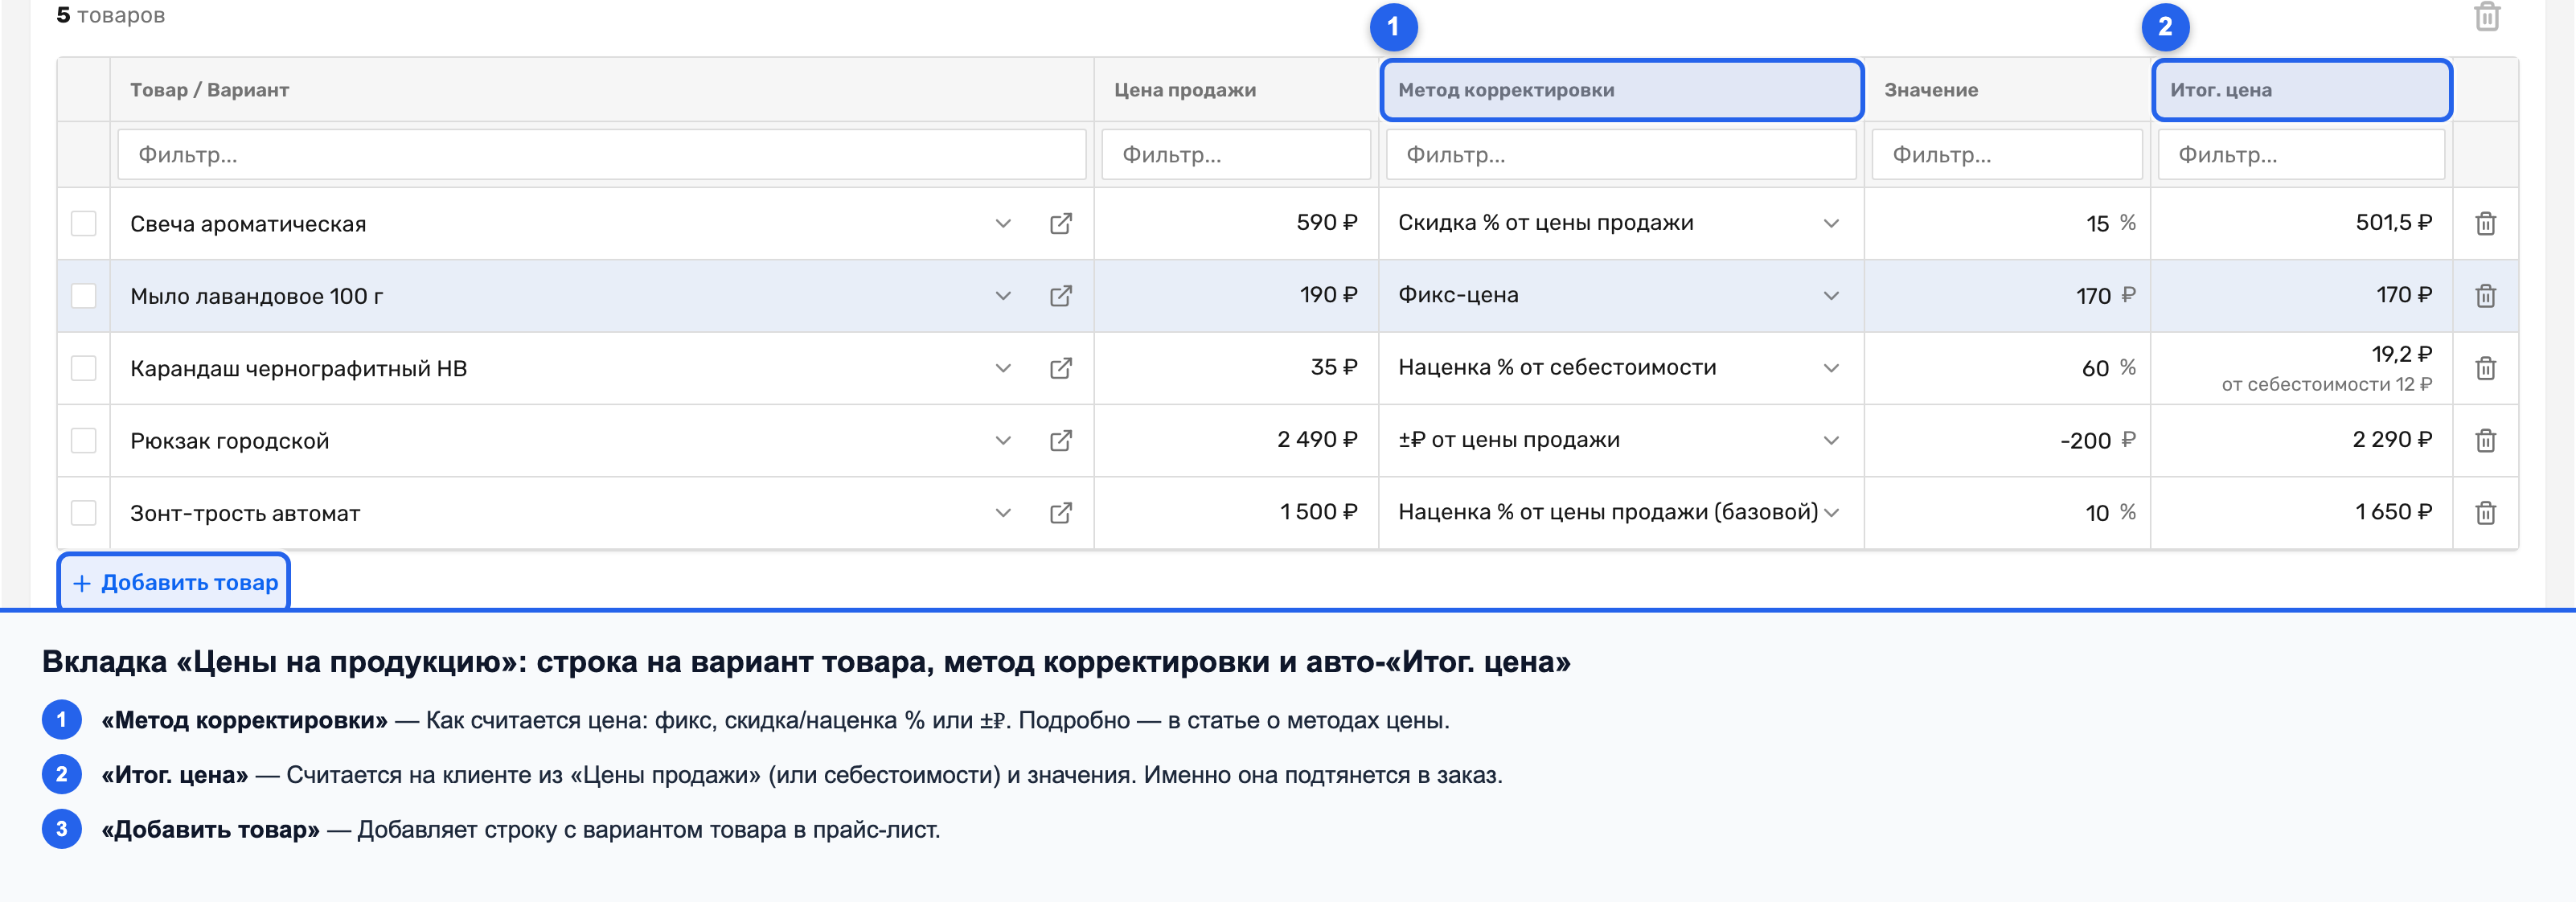Delete the Рюкзак городской row

(x=2485, y=440)
